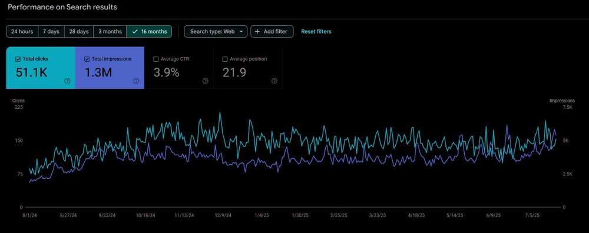Image resolution: width=589 pixels, height=233 pixels.
Task: Open the Search type: Web dropdown
Action: [x=216, y=32]
